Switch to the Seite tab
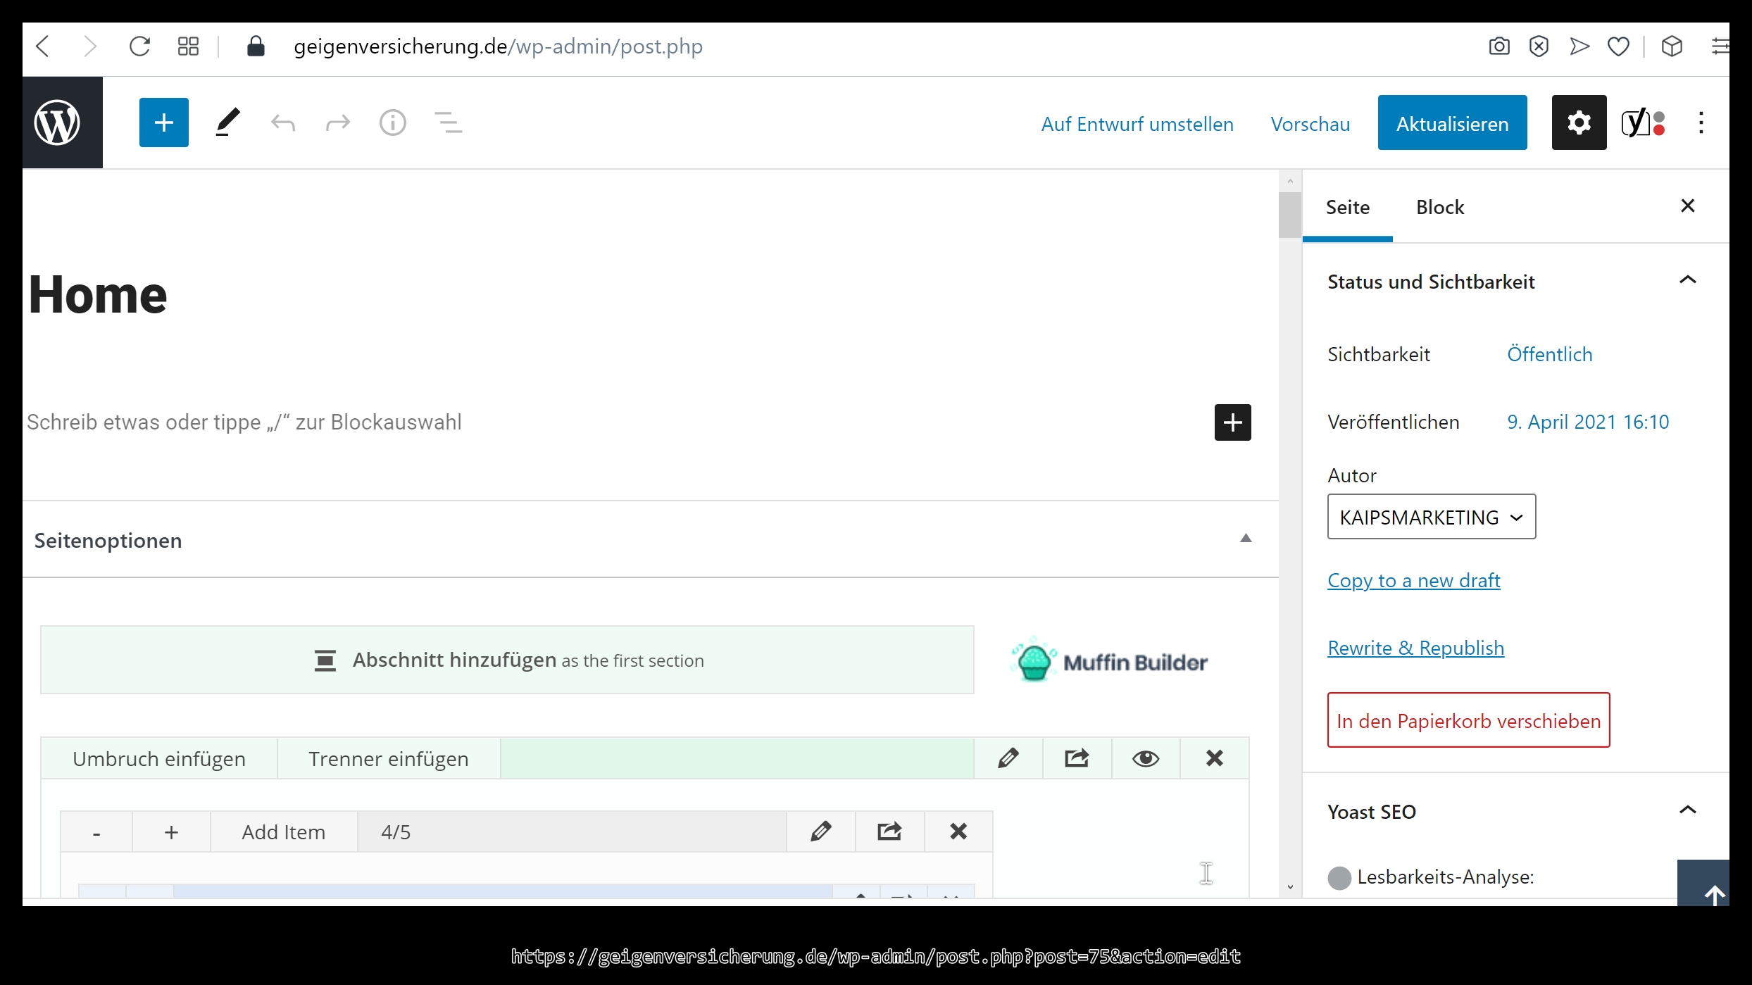Screen dimensions: 1752x985 [1348, 207]
